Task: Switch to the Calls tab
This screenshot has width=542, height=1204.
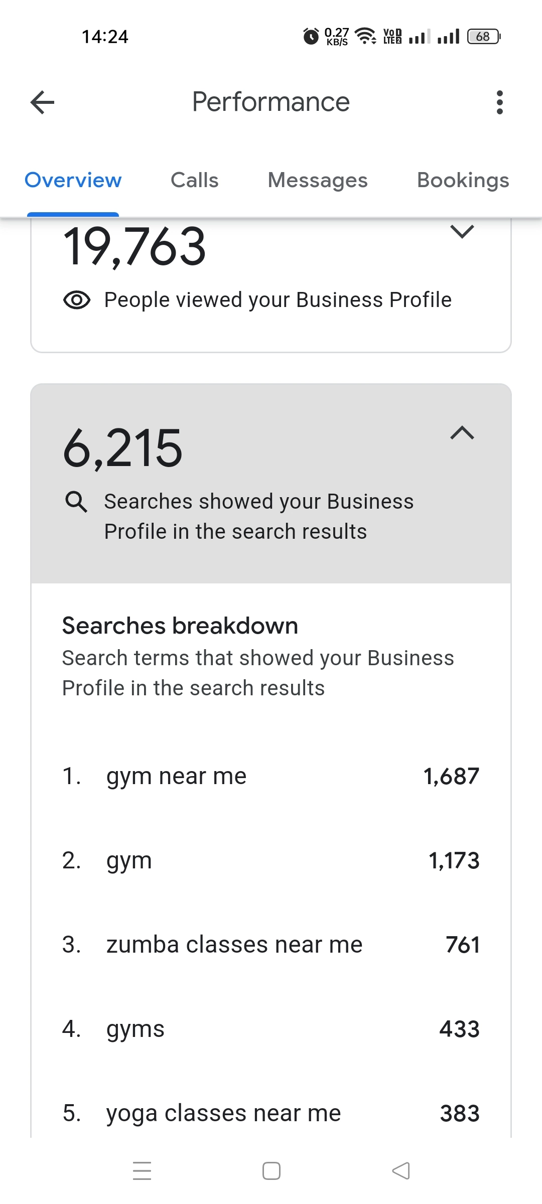Action: click(194, 180)
